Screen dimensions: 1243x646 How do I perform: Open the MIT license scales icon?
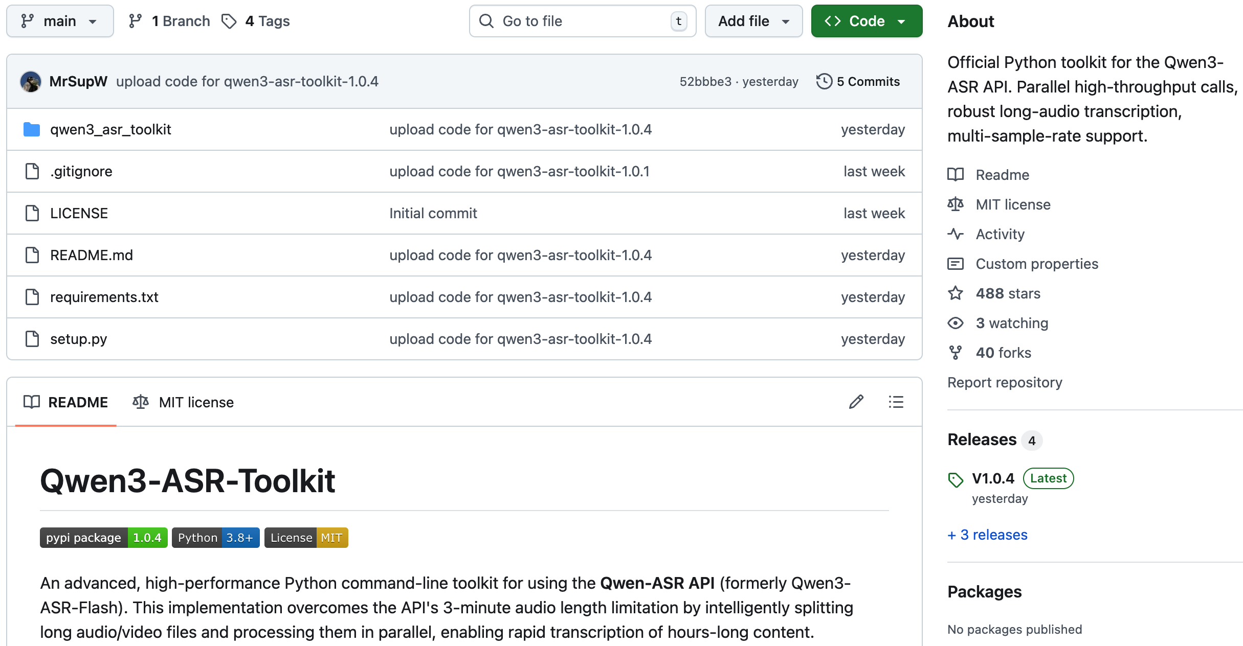[x=956, y=204]
